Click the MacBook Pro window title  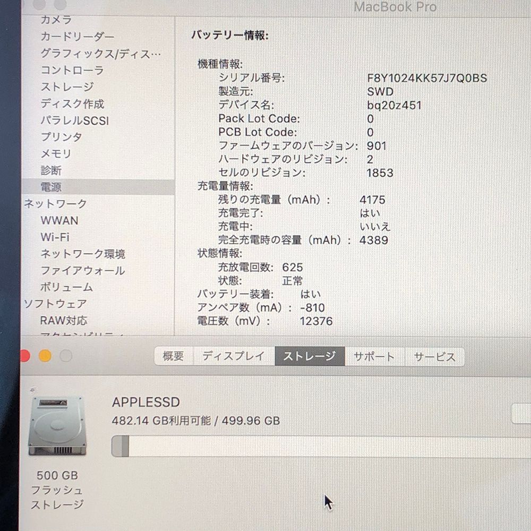click(x=395, y=7)
